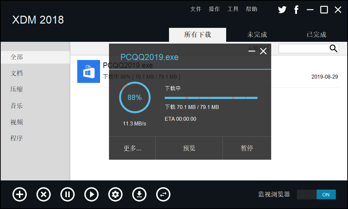Open the 操作 menu
The width and height of the screenshot is (348, 209).
[x=214, y=9]
